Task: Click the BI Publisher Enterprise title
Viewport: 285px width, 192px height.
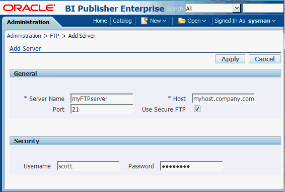Action: tap(114, 9)
